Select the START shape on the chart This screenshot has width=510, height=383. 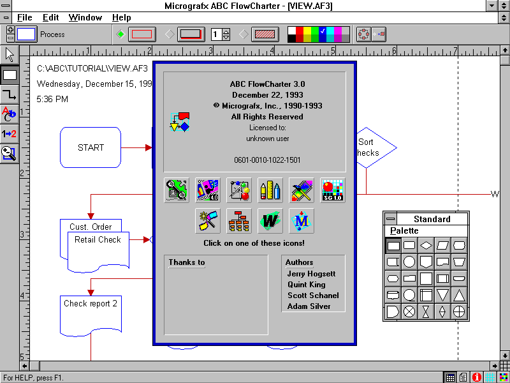click(x=91, y=147)
